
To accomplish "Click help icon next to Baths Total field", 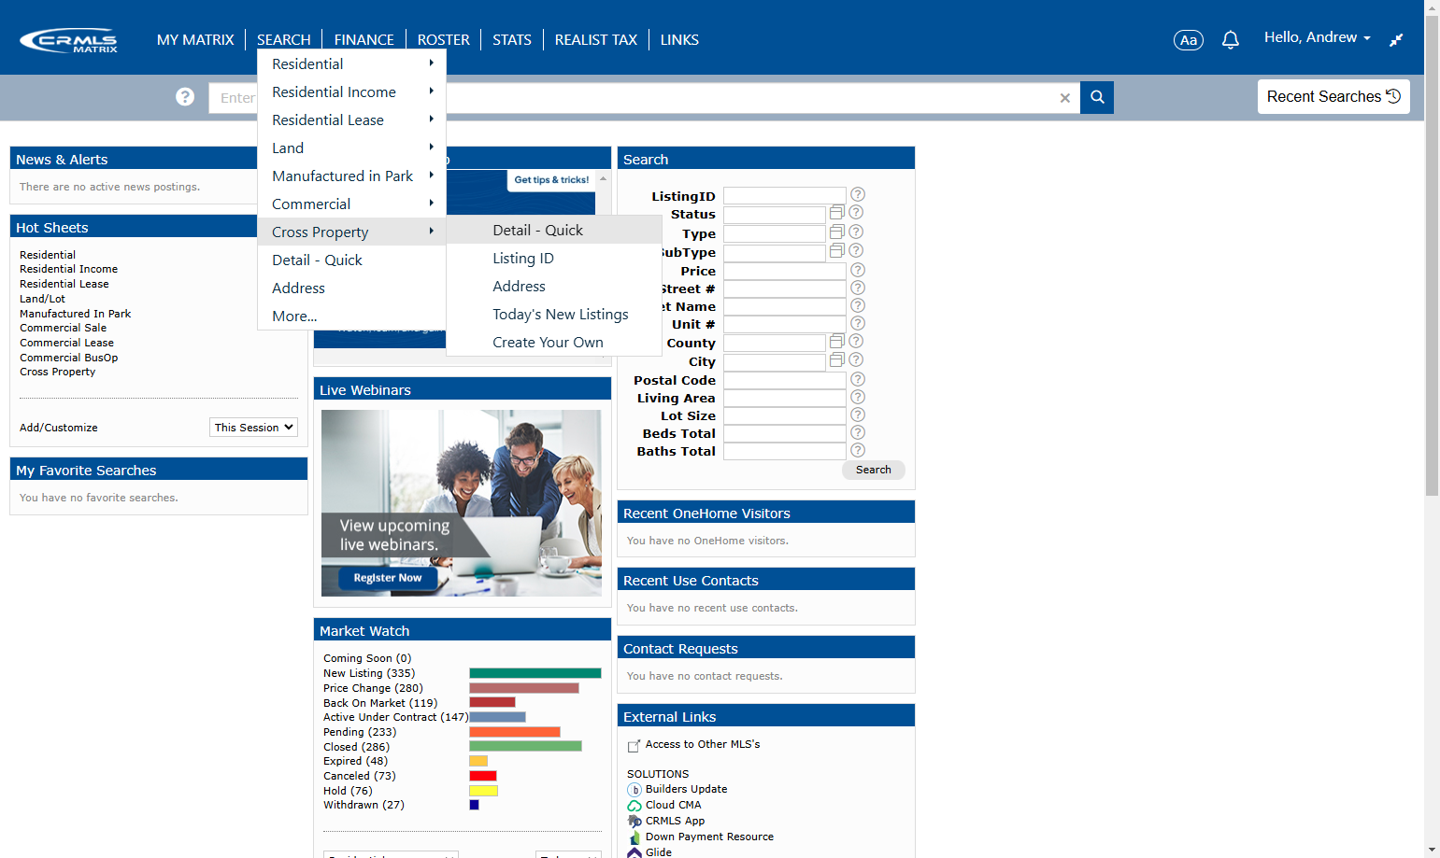I will (858, 450).
